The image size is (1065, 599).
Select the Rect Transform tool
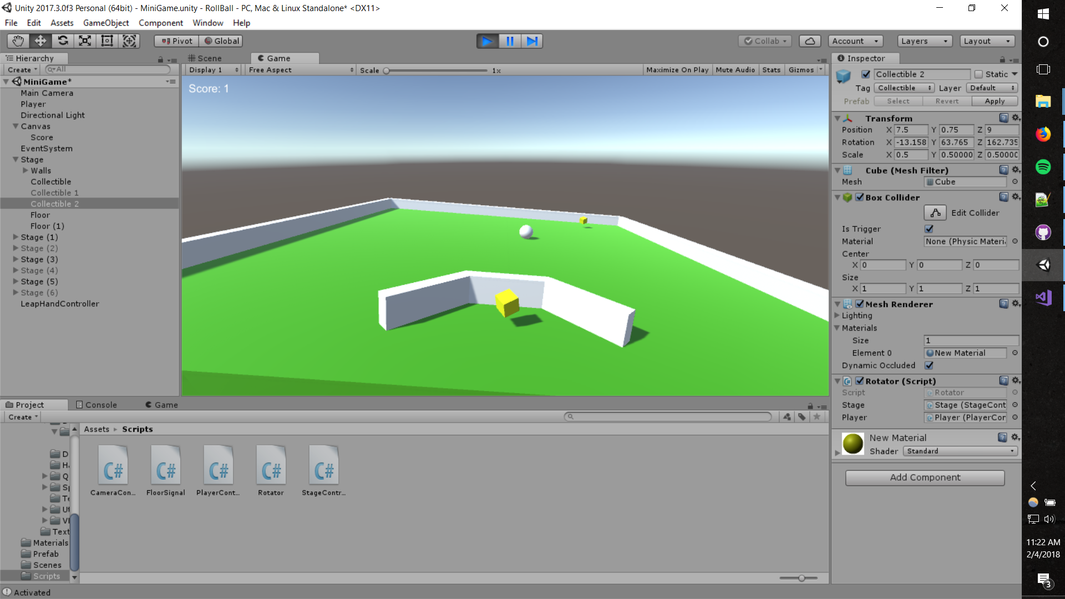(x=107, y=41)
